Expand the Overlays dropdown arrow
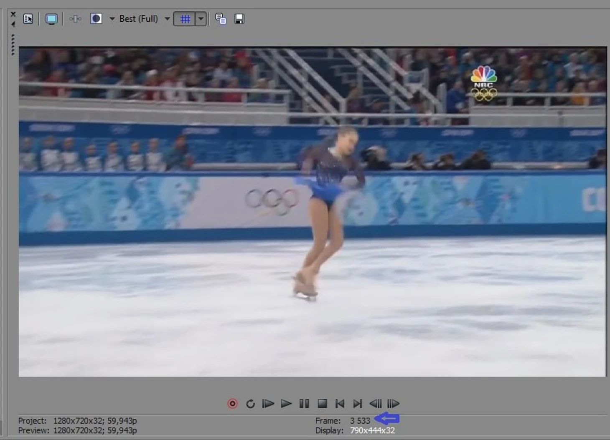610x440 pixels. click(201, 19)
